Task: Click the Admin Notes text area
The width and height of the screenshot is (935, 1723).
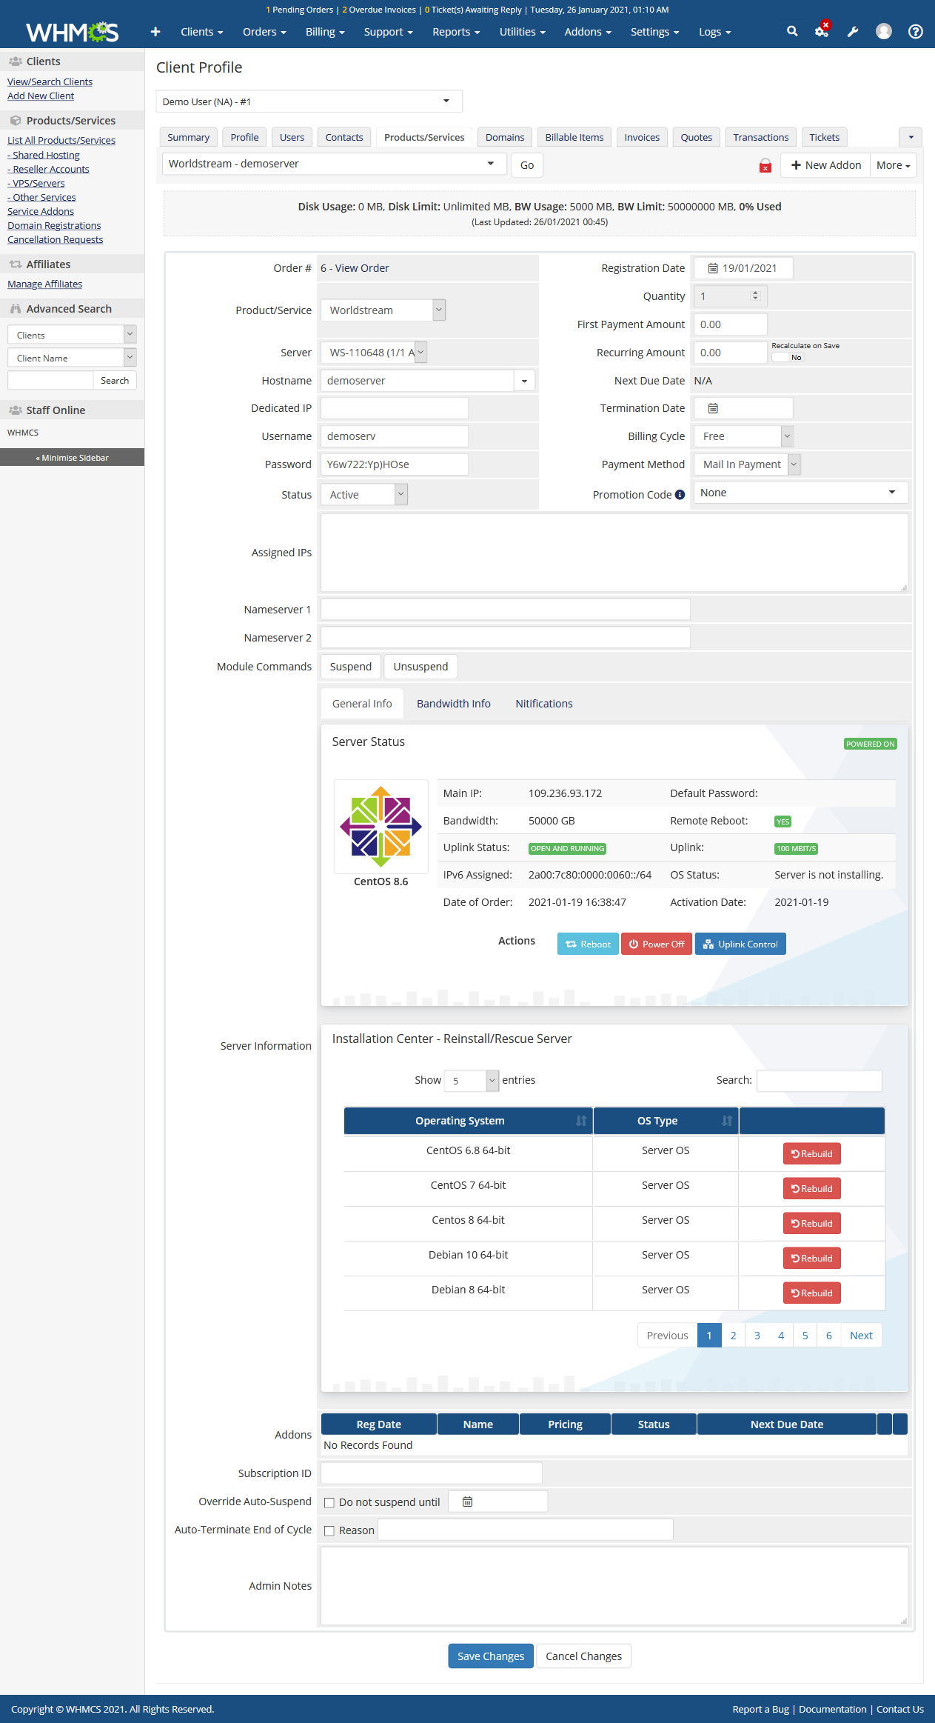Action: tap(614, 1586)
